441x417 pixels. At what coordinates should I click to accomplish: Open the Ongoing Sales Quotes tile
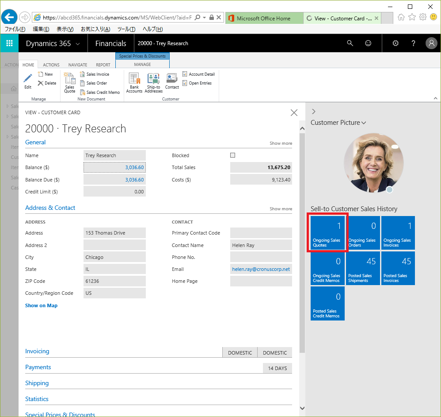click(x=327, y=233)
